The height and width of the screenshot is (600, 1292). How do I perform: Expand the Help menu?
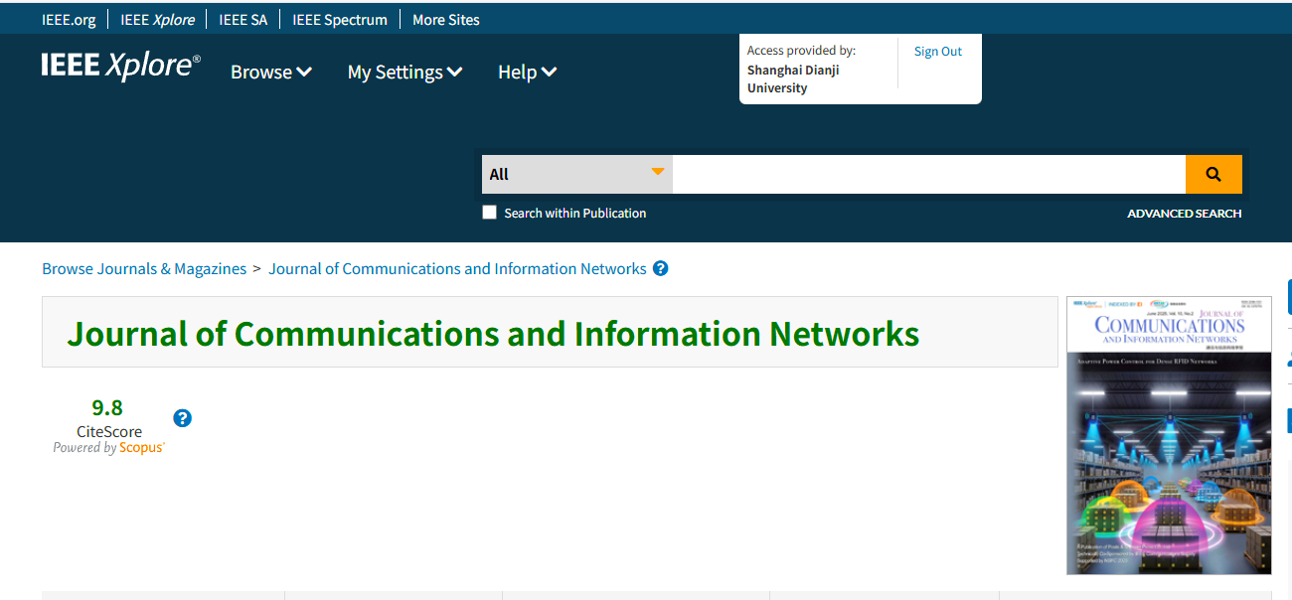[528, 72]
